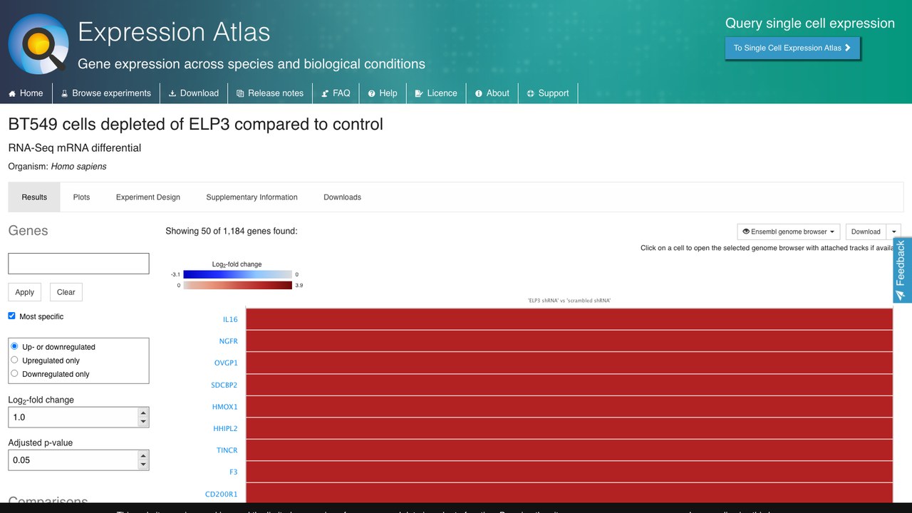Viewport: 912px width, 513px height.
Task: Click the Download tray icon in navbar
Action: click(x=172, y=93)
